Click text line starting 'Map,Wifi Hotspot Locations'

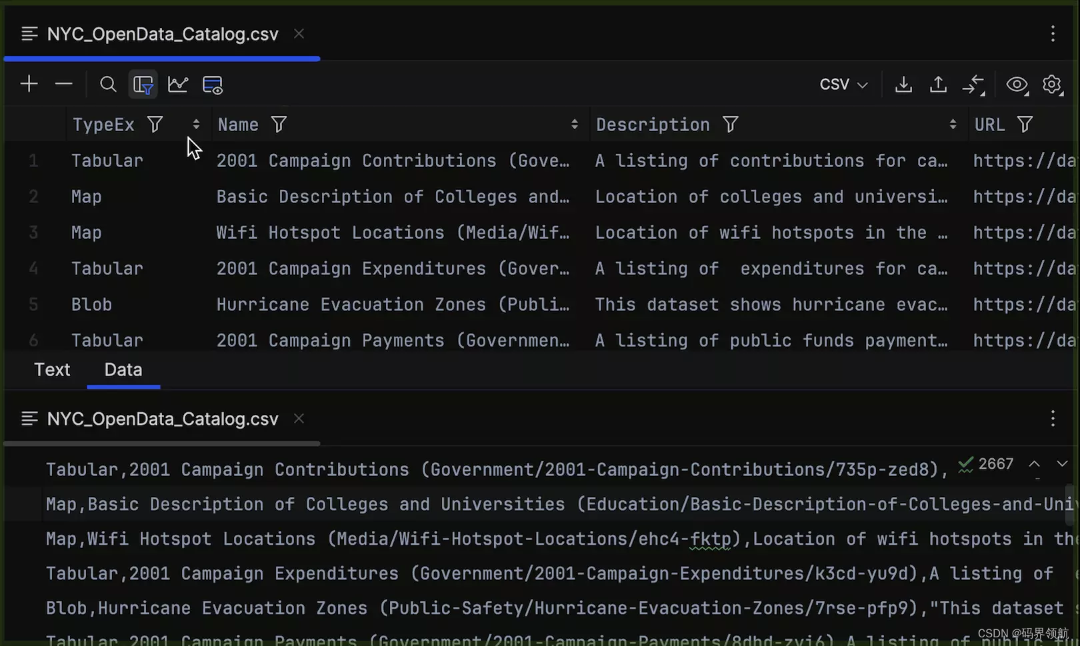[x=561, y=539]
